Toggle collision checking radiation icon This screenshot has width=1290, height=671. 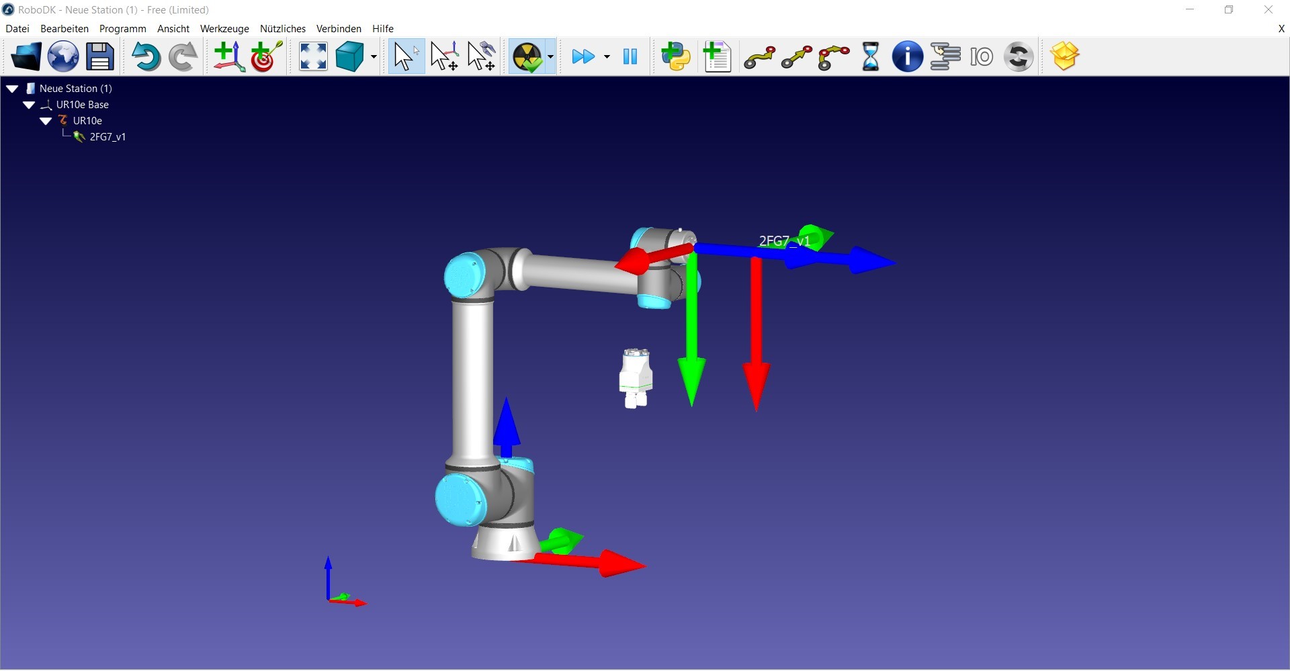(x=527, y=56)
